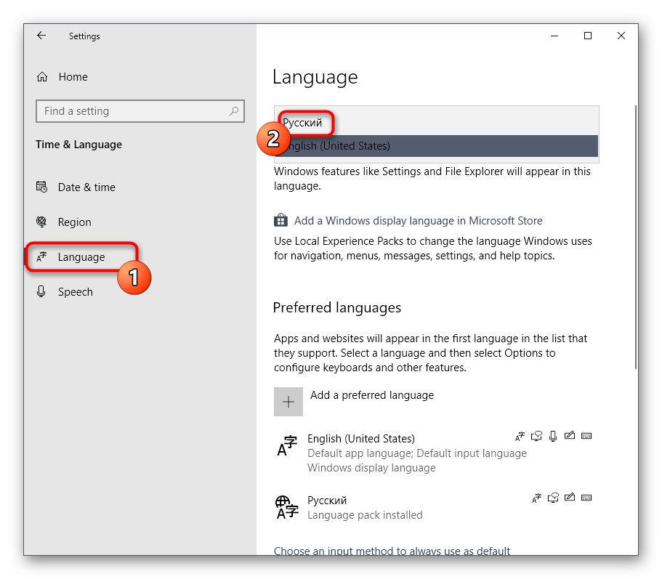Choose Русский in display language dropdown
Viewport: 662px width, 579px height.
[x=436, y=123]
